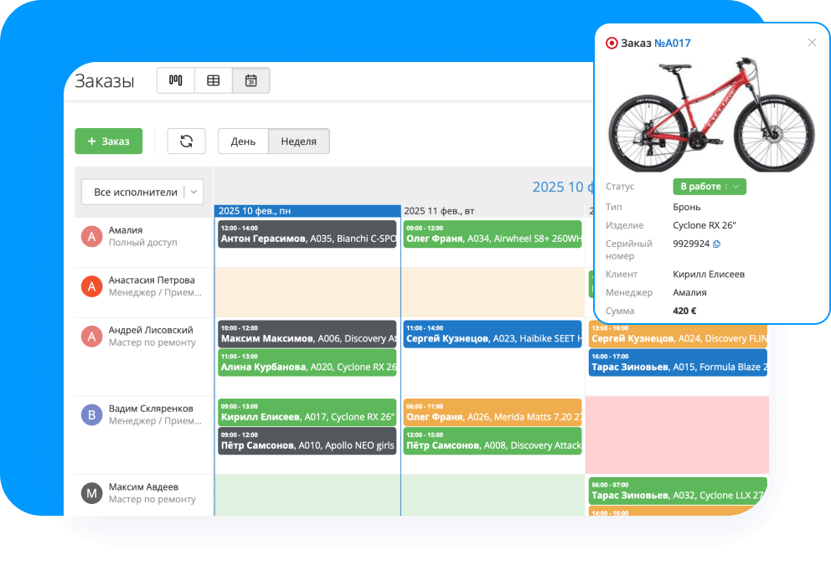The height and width of the screenshot is (576, 831).
Task: Switch to the table view icon
Action: pos(214,80)
